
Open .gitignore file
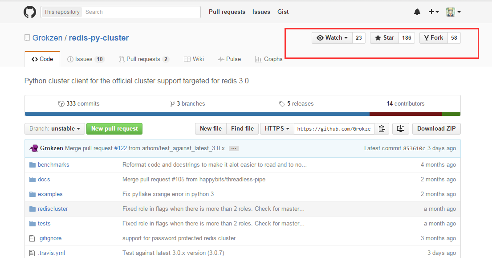point(49,238)
